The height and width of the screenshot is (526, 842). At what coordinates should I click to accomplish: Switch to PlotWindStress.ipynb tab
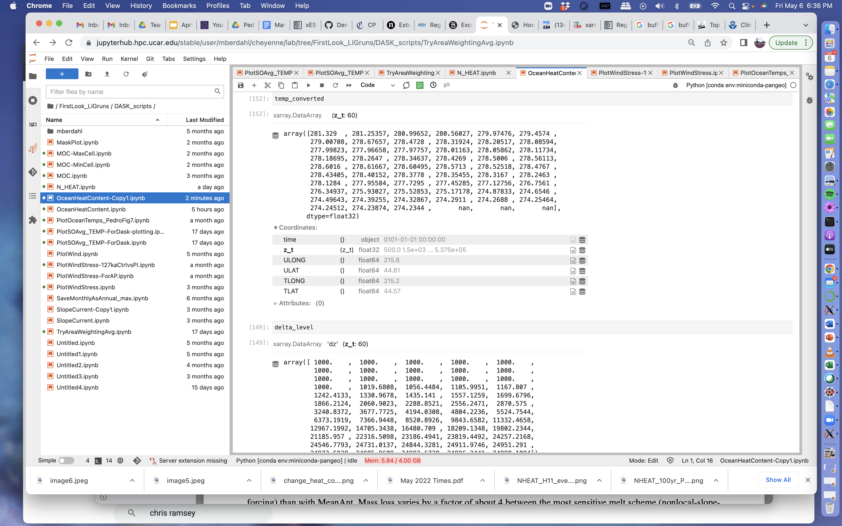tap(693, 73)
